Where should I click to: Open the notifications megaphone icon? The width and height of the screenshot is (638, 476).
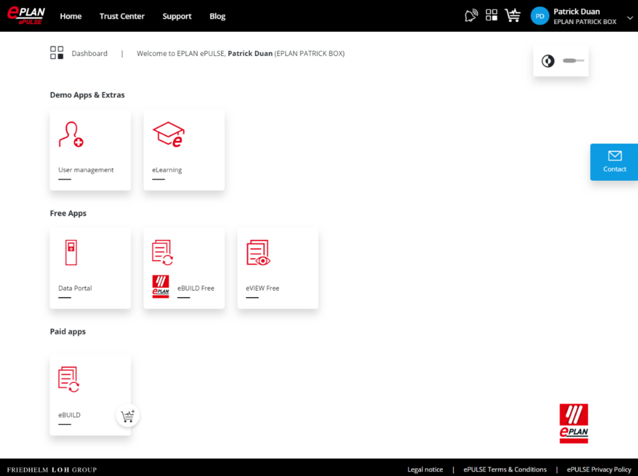(471, 16)
